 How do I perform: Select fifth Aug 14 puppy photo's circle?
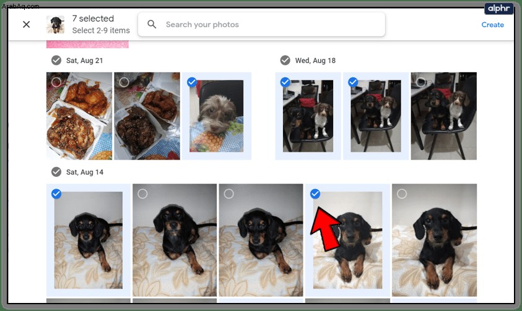[x=402, y=194]
